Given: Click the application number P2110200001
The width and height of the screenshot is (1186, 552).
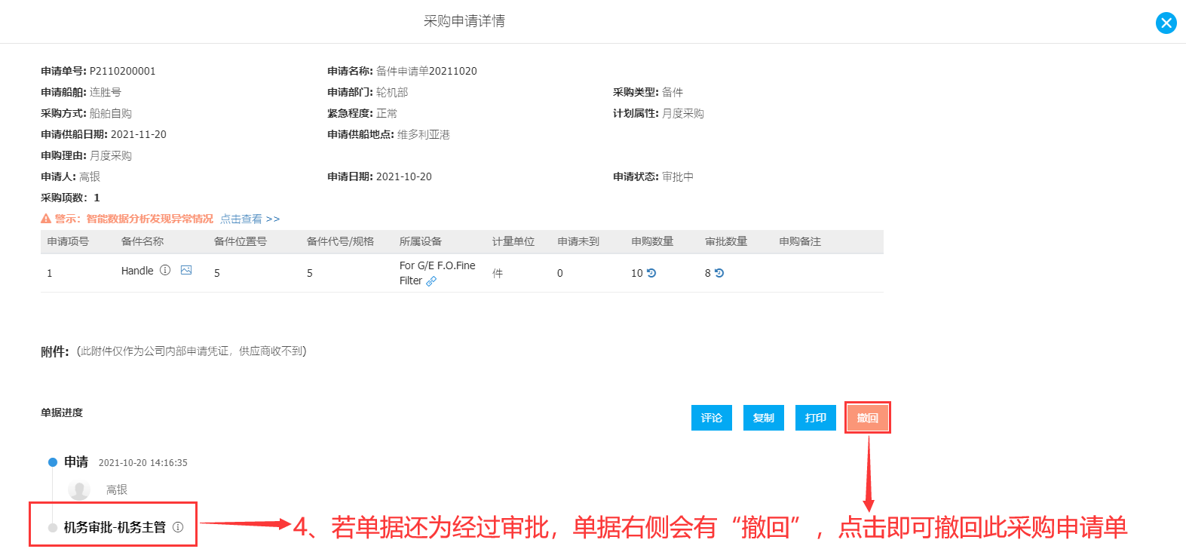Looking at the screenshot, I should (x=123, y=71).
